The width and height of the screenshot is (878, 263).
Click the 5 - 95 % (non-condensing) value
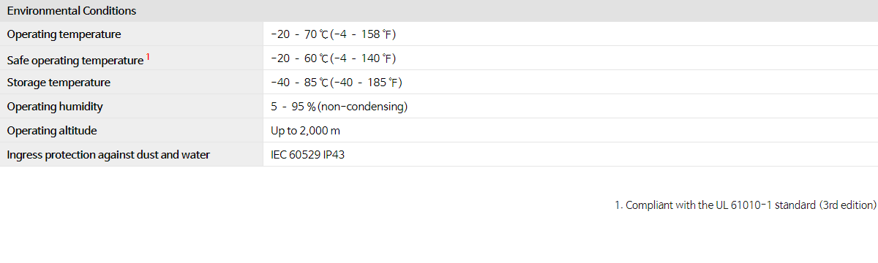click(339, 107)
